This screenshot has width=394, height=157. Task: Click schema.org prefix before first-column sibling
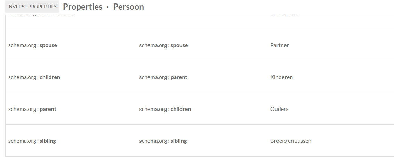(x=22, y=141)
